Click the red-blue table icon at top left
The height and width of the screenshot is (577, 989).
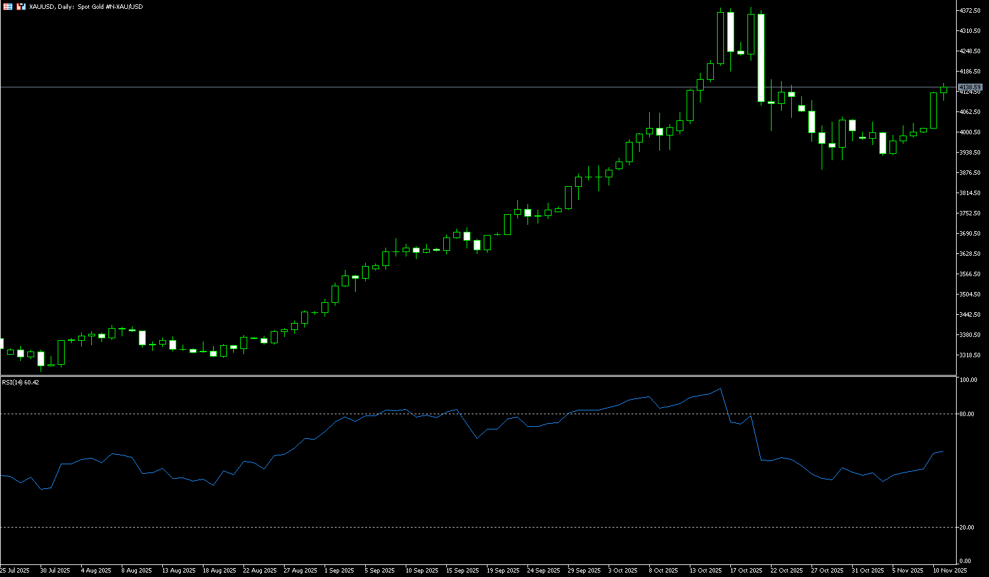[8, 6]
